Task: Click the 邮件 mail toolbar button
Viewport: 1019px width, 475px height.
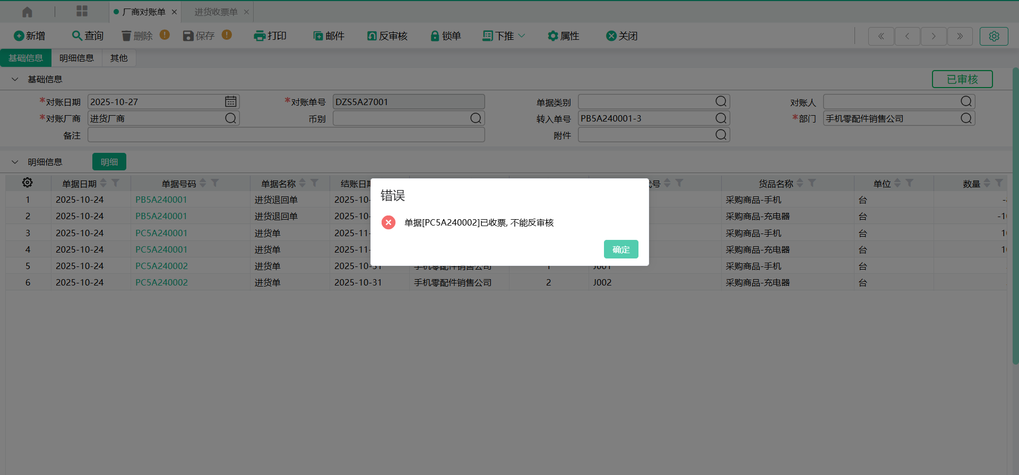Action: click(x=329, y=36)
